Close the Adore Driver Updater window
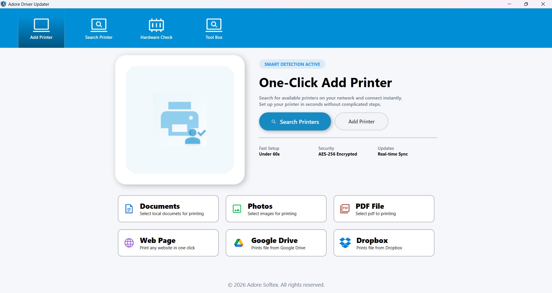The width and height of the screenshot is (552, 293). (x=543, y=4)
